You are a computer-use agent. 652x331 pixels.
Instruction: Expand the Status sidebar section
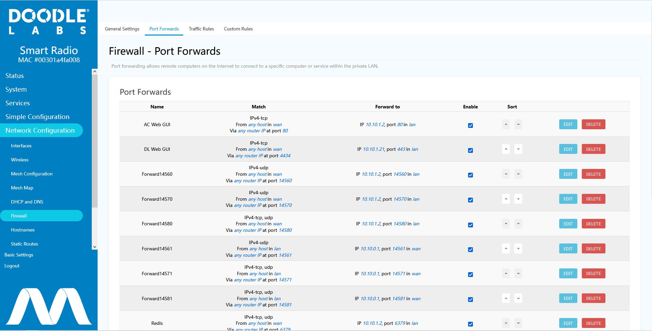[x=15, y=76]
